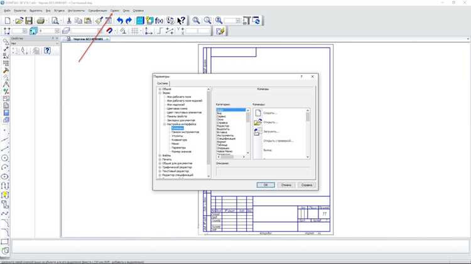Click the Категории list horizontal scrollbar
This screenshot has height=264, width=471.
click(x=231, y=157)
